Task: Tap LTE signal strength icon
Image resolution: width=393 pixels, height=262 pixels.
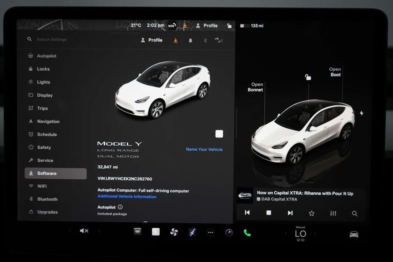Action: (219, 40)
